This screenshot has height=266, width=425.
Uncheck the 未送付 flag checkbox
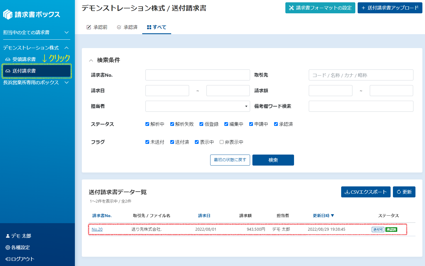(x=147, y=142)
